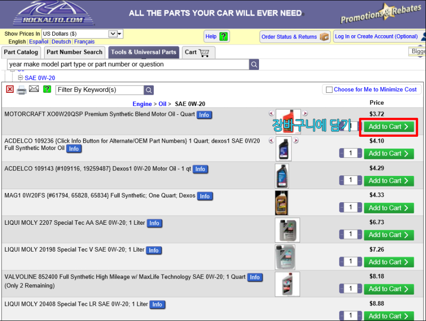Viewport: 426px width, 321px height.
Task: Decrease quantity for MAG1 0W20FS
Action: click(x=341, y=208)
